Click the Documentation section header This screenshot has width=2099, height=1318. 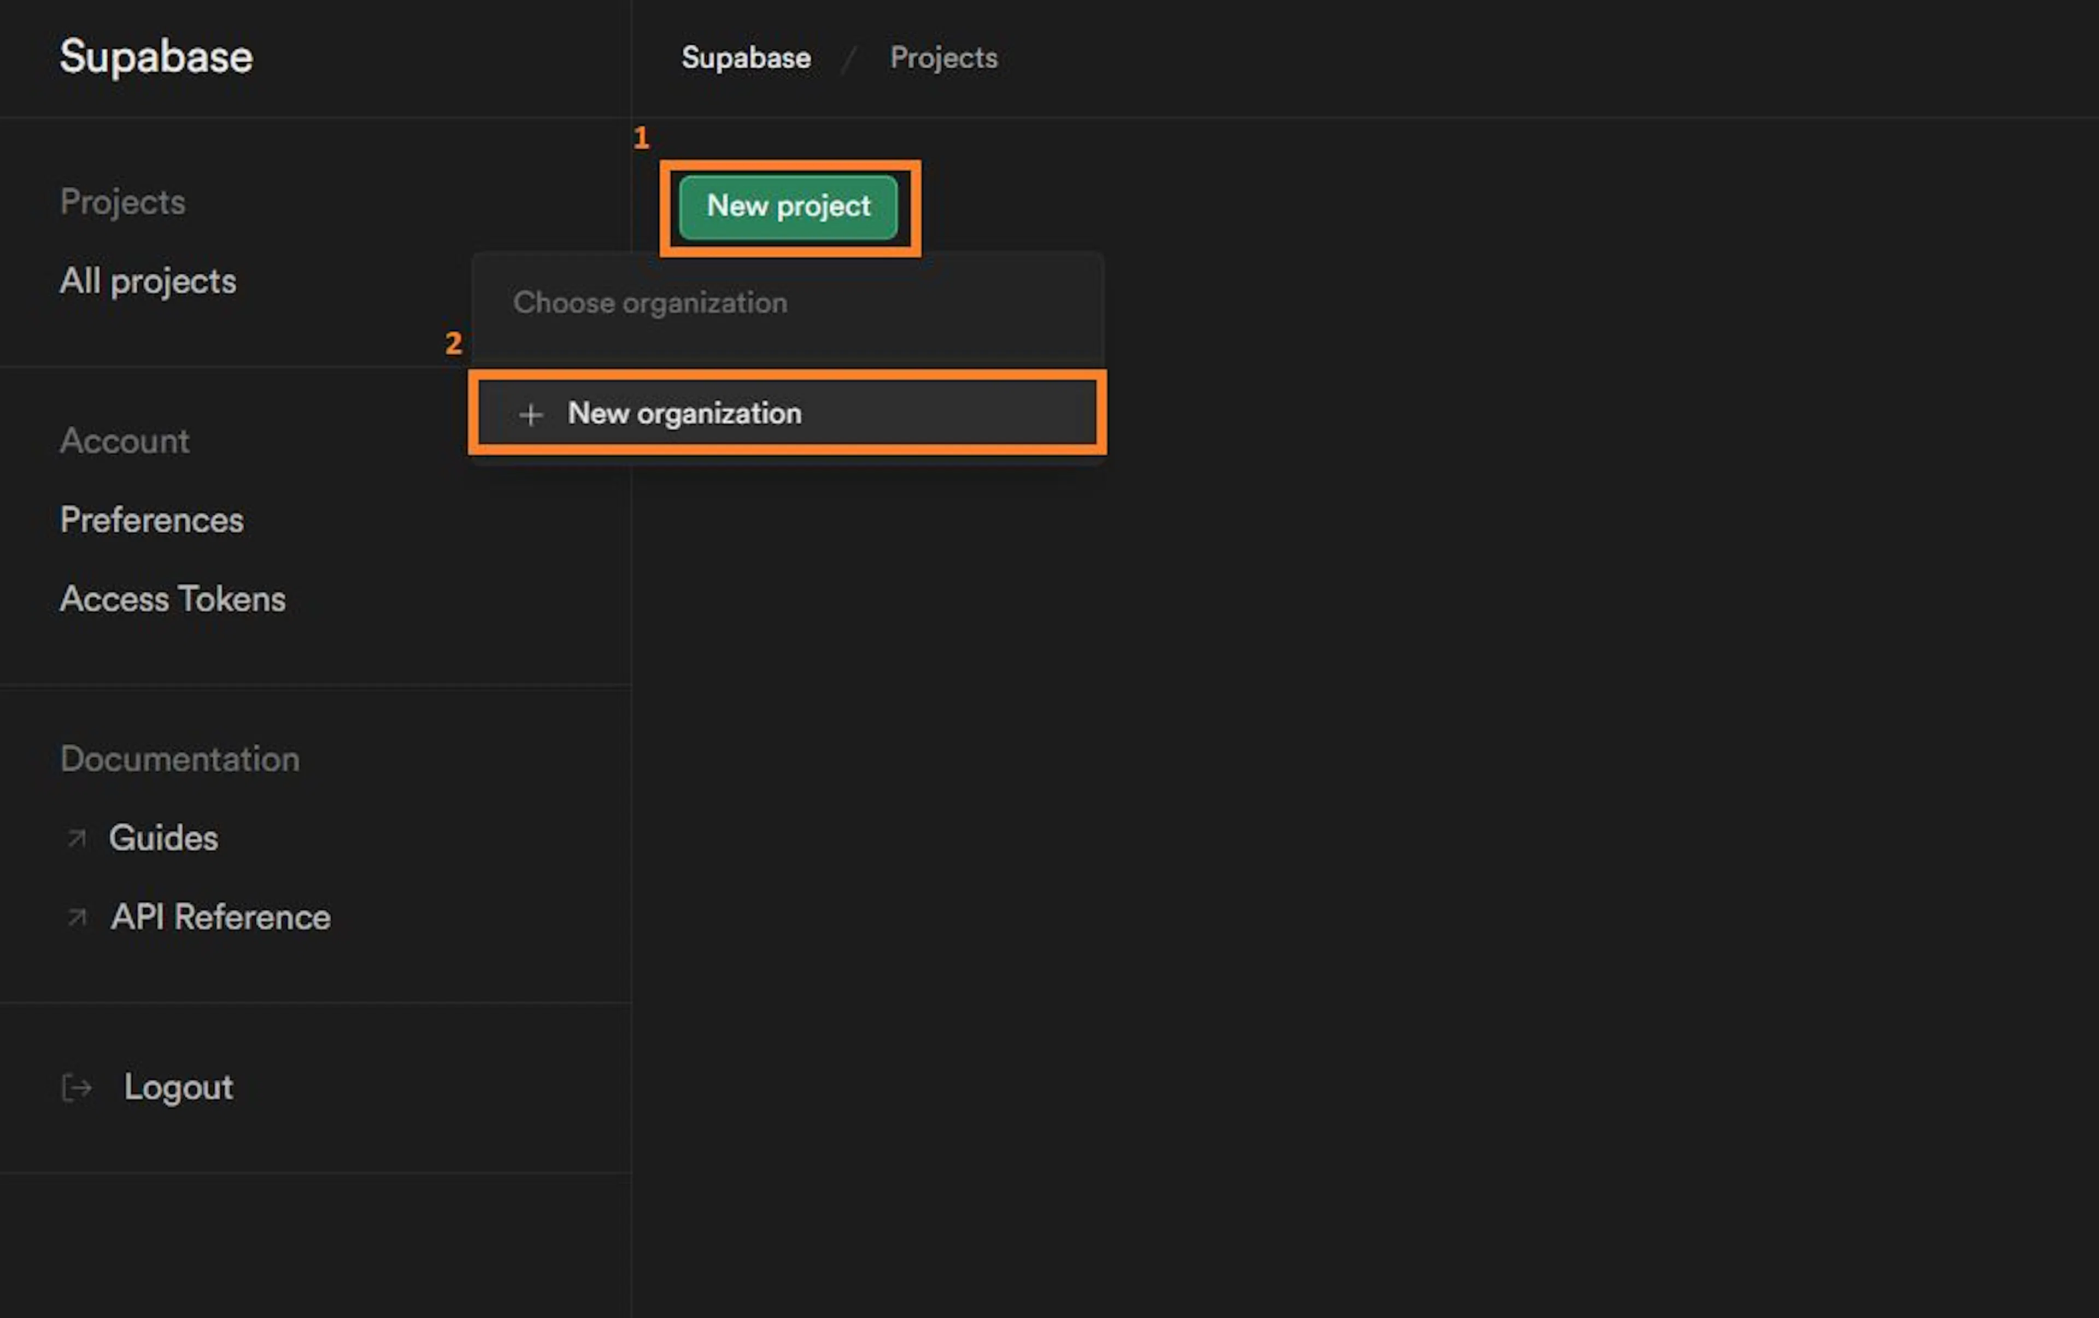tap(179, 759)
